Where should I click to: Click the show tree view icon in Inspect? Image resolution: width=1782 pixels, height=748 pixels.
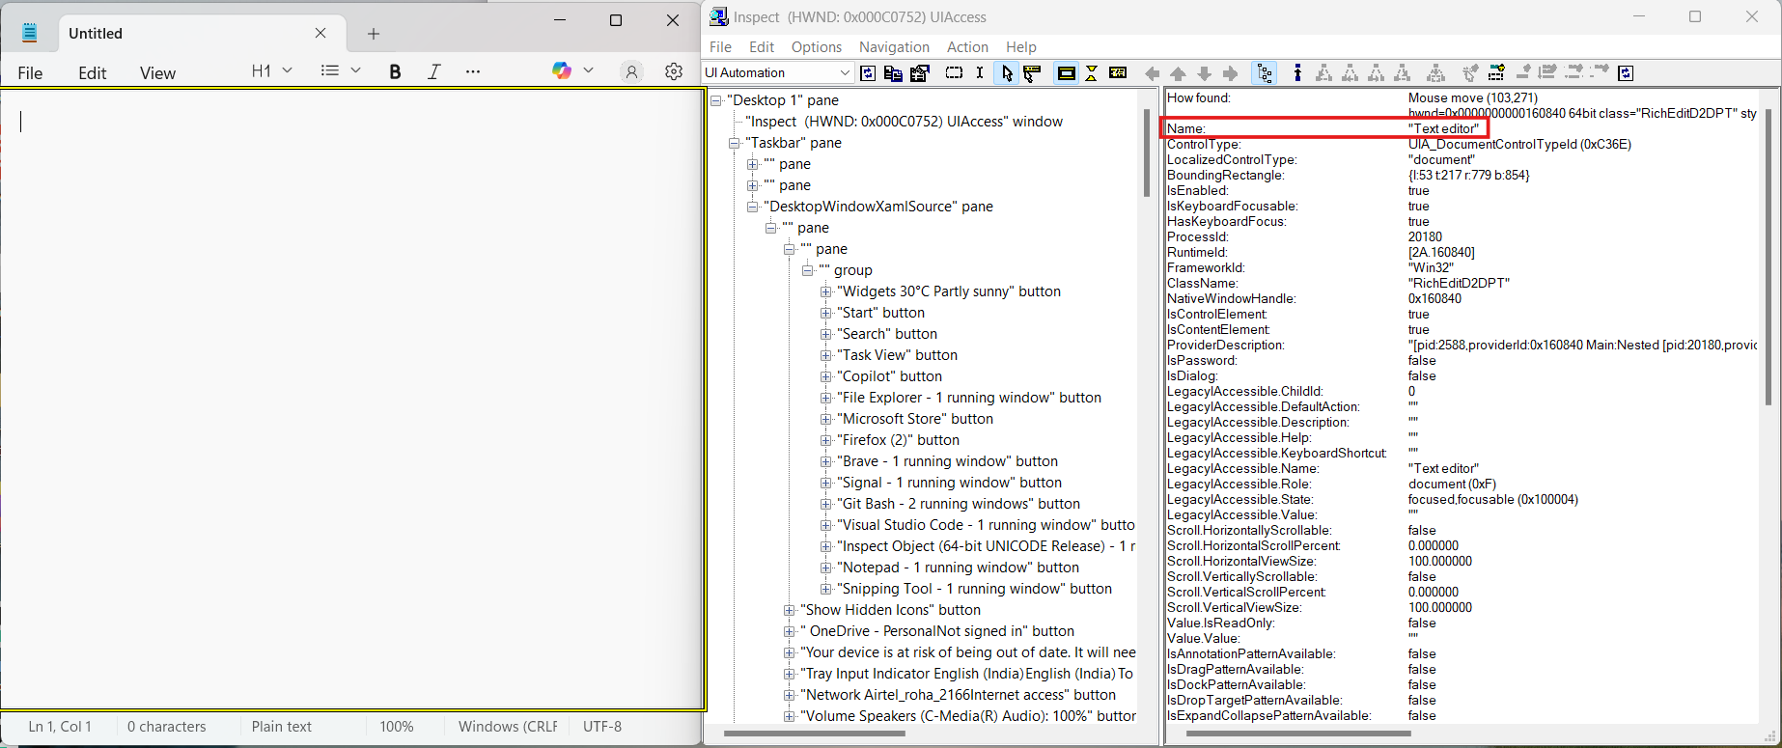click(1264, 73)
